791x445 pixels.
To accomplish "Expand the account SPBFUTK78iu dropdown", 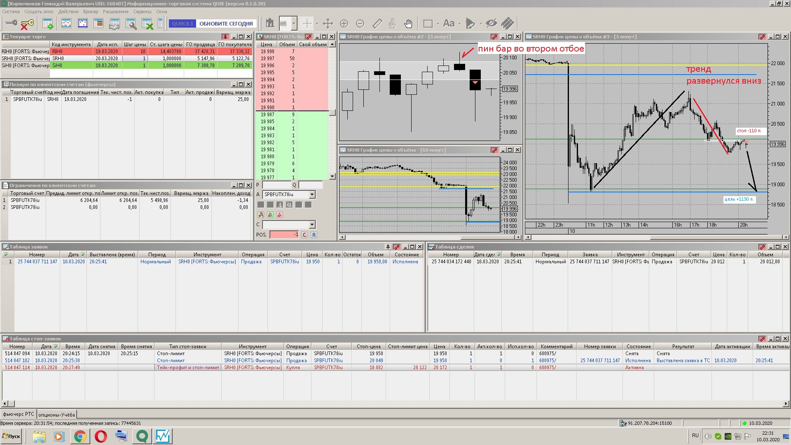I will [312, 194].
